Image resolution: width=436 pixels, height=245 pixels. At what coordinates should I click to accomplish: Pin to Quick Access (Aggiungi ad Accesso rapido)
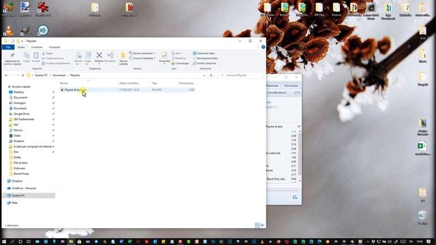click(x=12, y=59)
